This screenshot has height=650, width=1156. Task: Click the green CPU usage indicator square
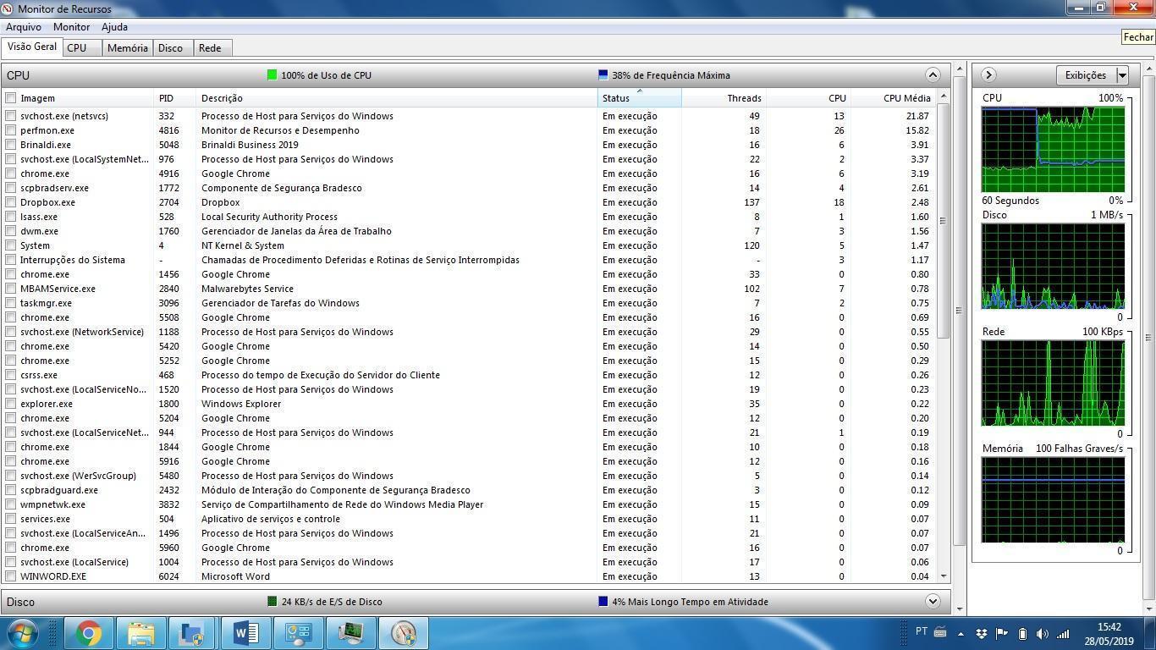[x=272, y=74]
